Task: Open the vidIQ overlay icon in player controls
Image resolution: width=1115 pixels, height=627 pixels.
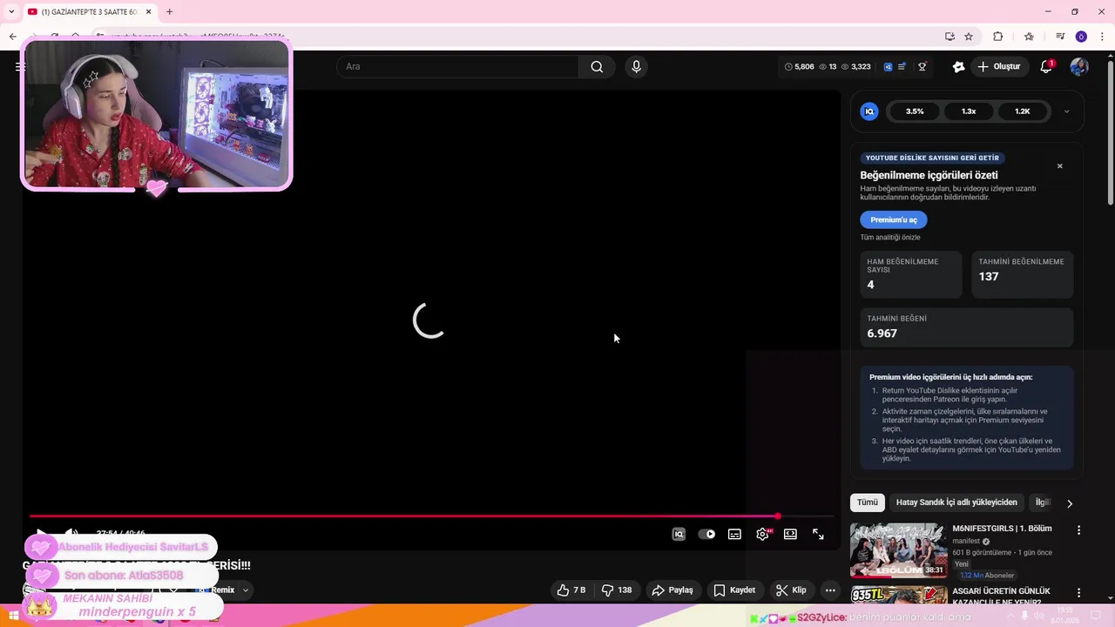Action: (679, 535)
